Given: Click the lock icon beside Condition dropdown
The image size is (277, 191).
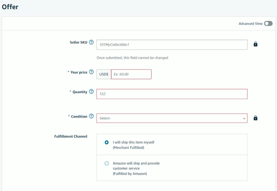Looking at the screenshot, I should 255,118.
